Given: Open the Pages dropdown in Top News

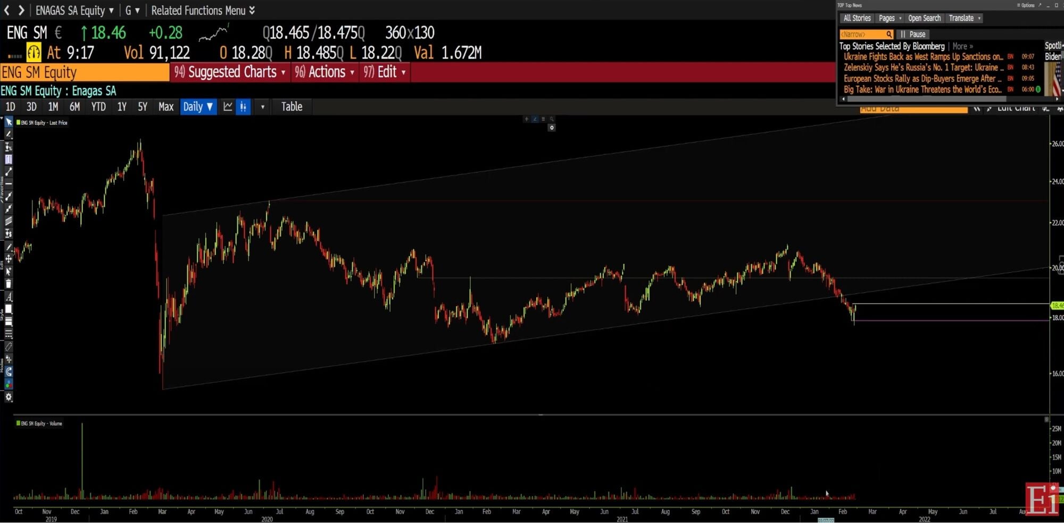Looking at the screenshot, I should [890, 18].
